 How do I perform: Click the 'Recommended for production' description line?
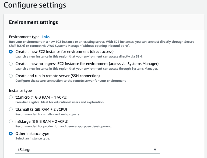64,126
